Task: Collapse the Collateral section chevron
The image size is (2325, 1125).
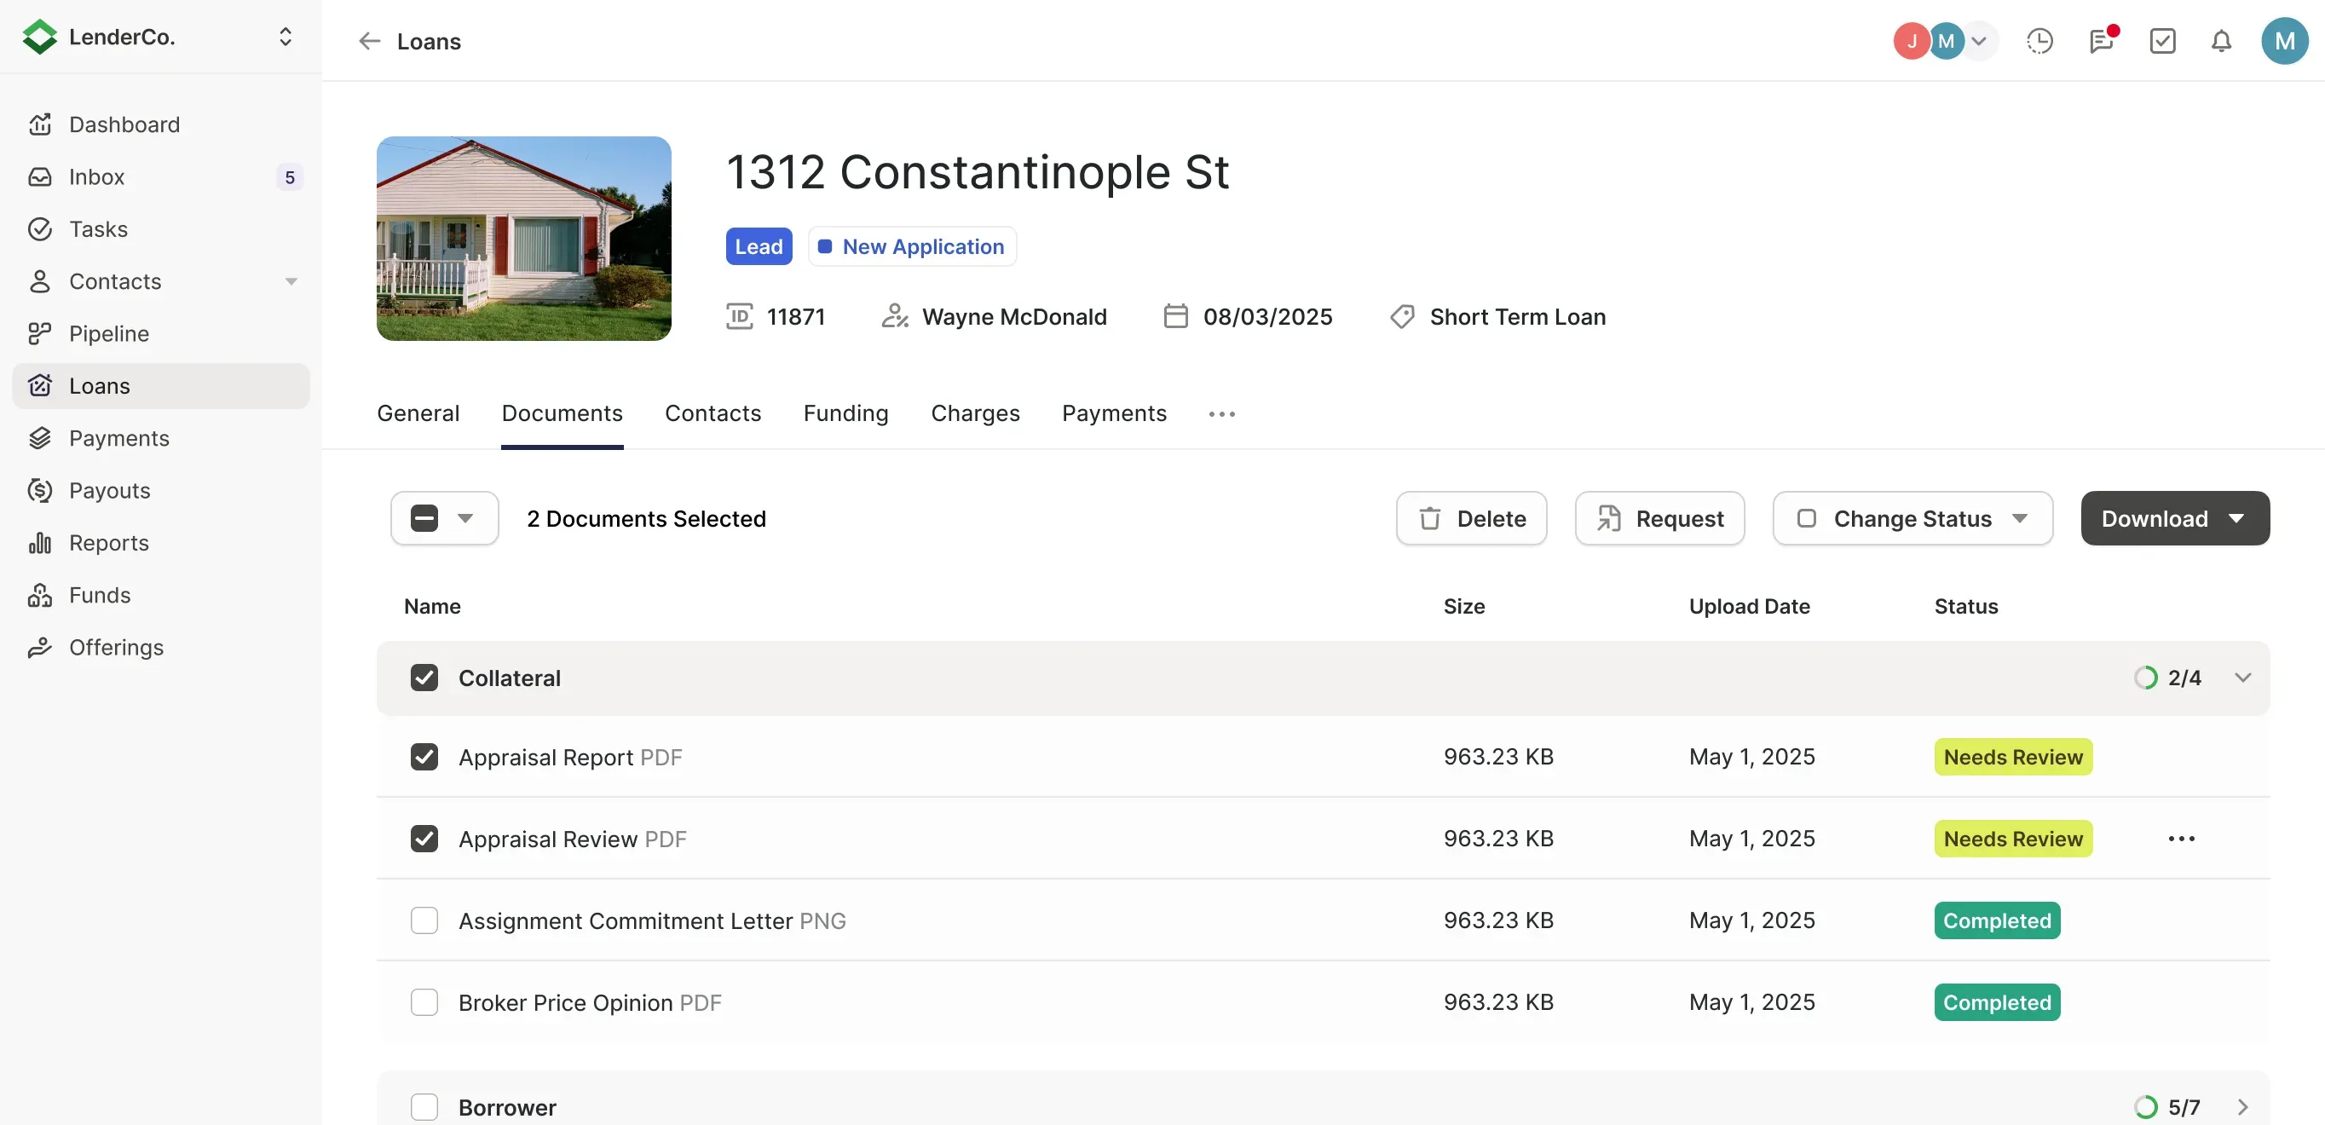Action: pos(2242,678)
